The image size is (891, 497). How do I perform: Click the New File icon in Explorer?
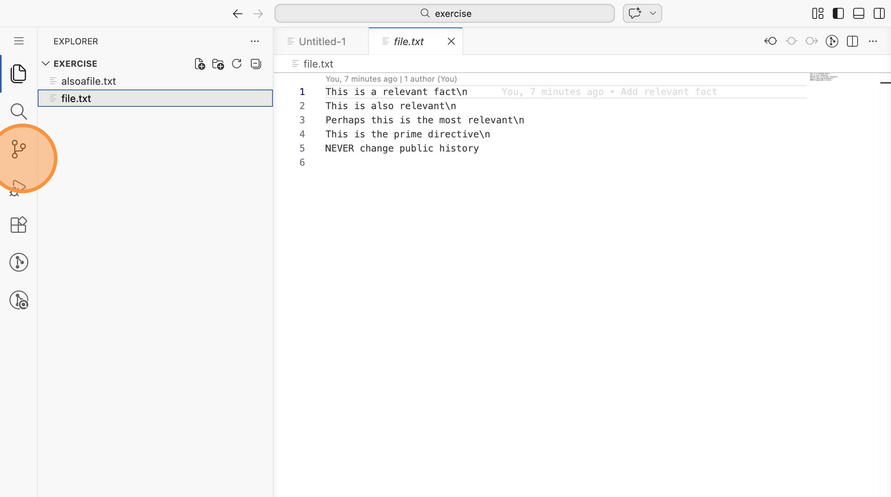[200, 64]
